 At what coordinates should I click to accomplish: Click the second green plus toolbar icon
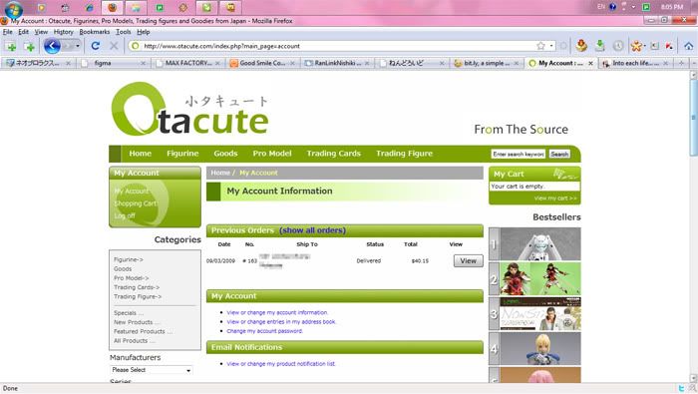click(x=30, y=46)
